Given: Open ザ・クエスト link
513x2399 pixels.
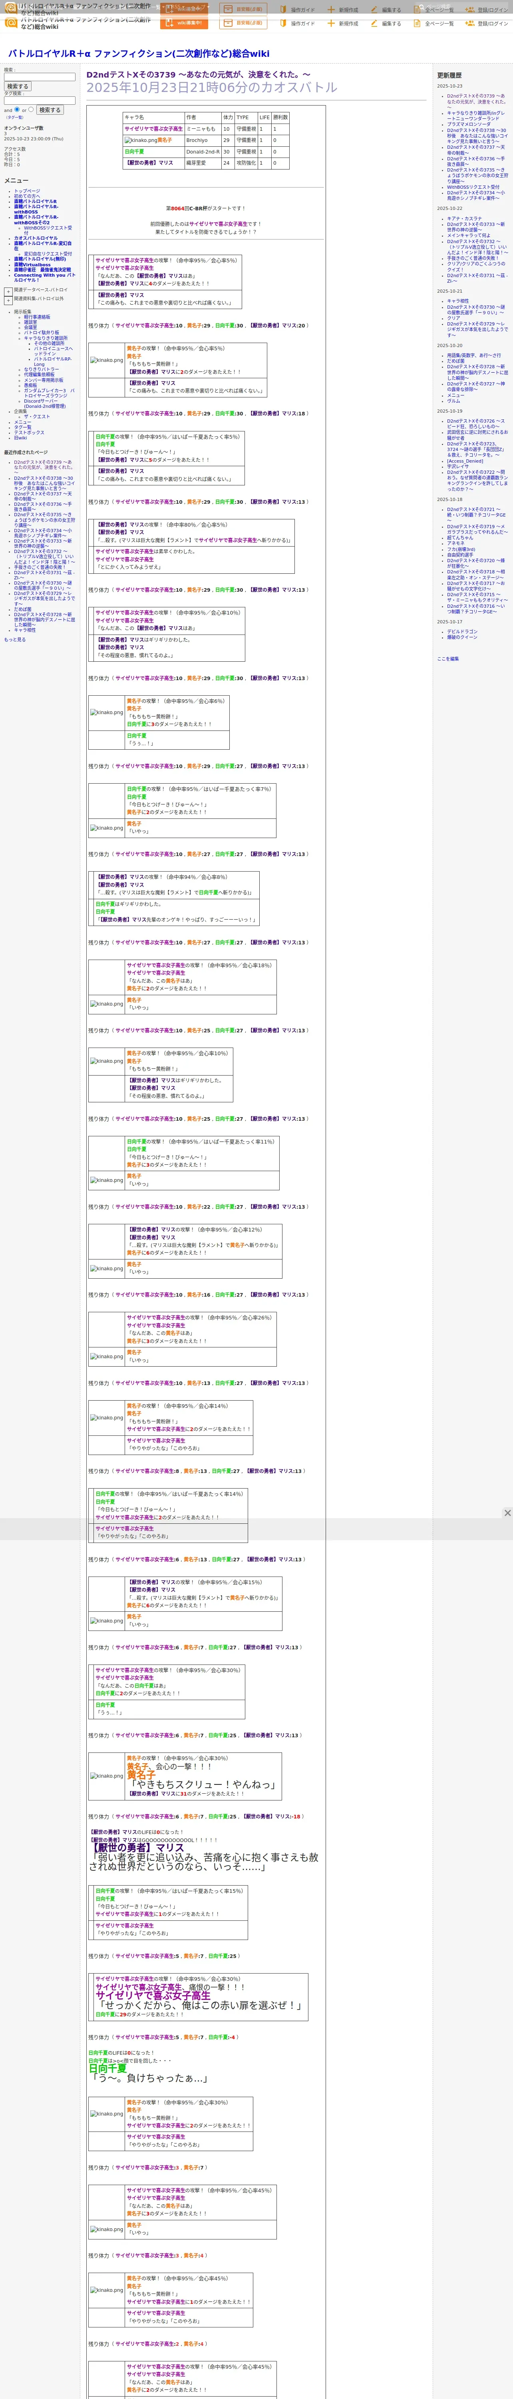Looking at the screenshot, I should click(x=36, y=416).
